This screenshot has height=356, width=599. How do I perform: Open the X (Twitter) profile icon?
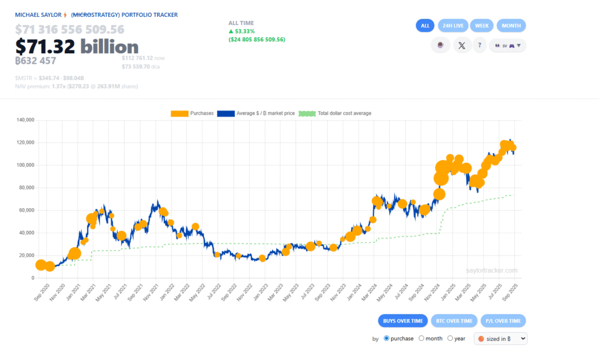click(462, 45)
